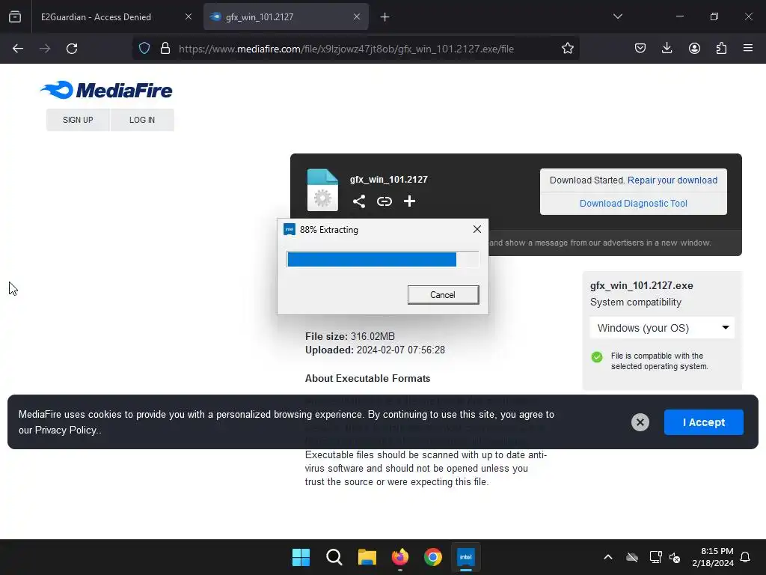Viewport: 766px width, 575px height.
Task: Save page to Pocket
Action: (x=640, y=49)
